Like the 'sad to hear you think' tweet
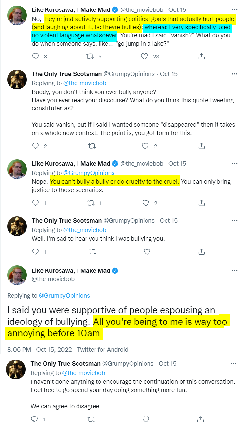 point(147,252)
